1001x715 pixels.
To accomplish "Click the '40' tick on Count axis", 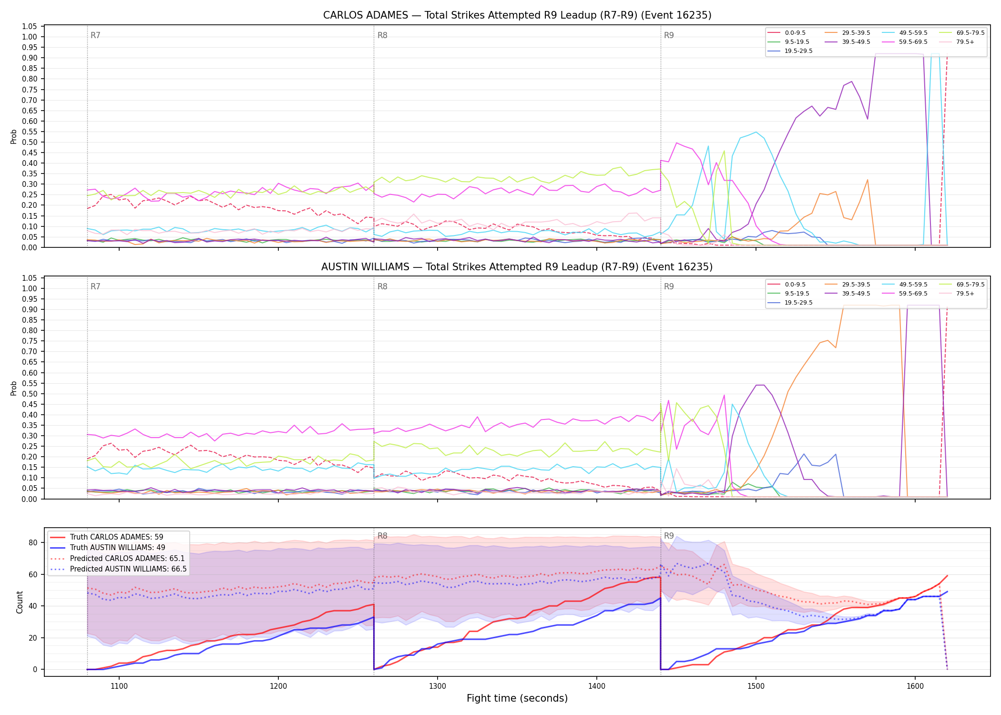I will [x=33, y=606].
